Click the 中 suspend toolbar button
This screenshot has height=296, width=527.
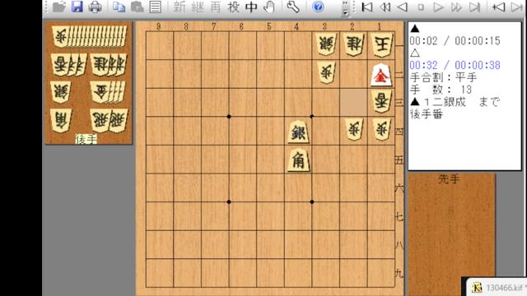pos(251,7)
